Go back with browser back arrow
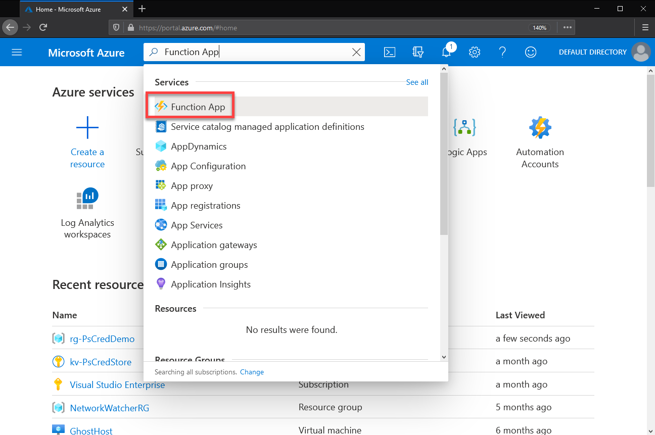 [11, 27]
